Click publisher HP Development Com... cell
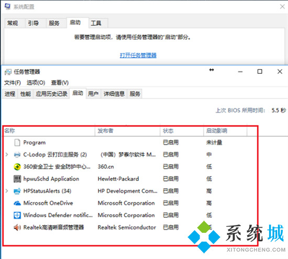 tap(127, 191)
